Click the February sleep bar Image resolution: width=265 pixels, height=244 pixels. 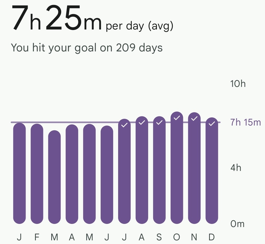[37, 174]
